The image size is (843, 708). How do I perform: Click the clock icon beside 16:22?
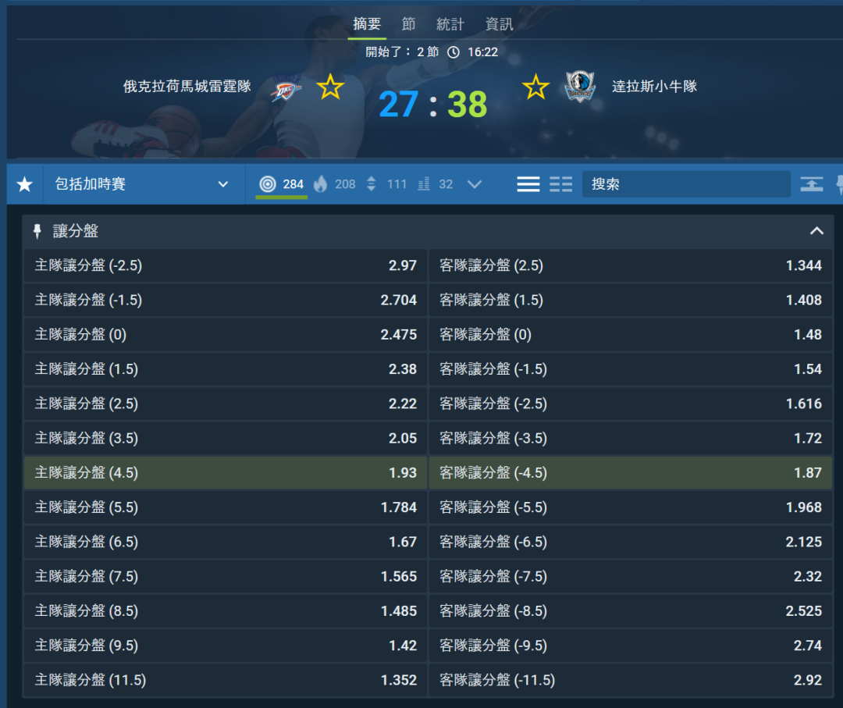coord(454,52)
